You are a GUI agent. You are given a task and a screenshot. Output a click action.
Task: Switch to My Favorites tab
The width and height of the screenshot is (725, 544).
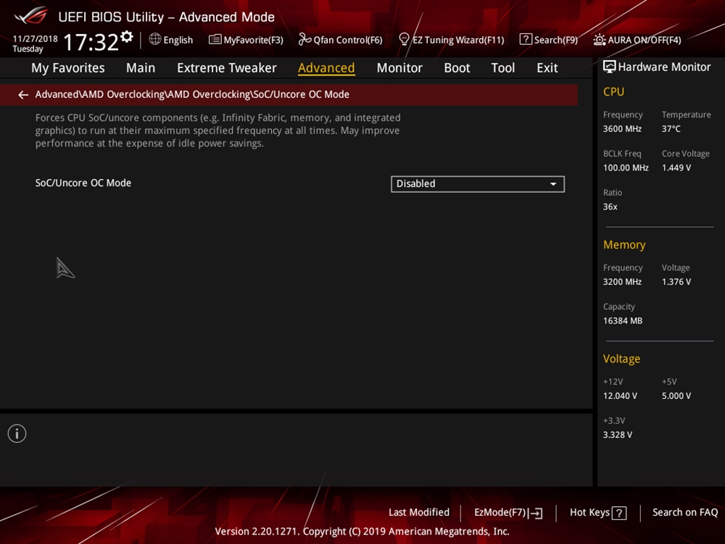pyautogui.click(x=68, y=68)
